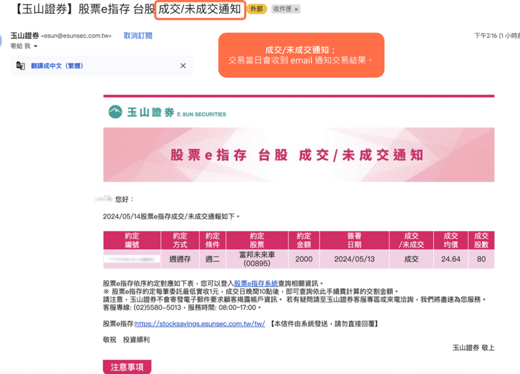
Task: Expand recipient details arrow next to 寄給 我
Action: point(35,46)
